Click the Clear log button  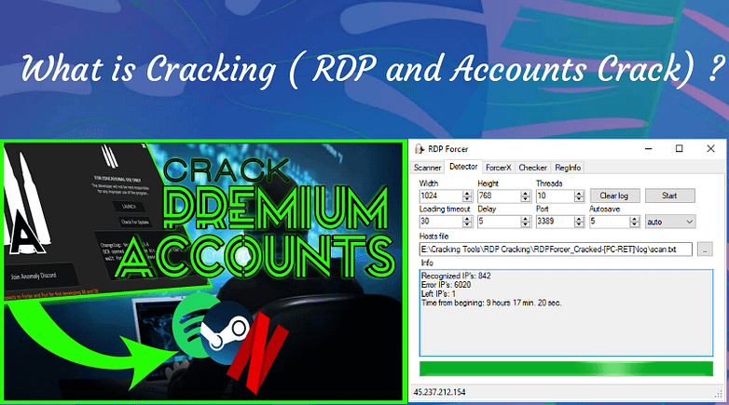point(614,196)
